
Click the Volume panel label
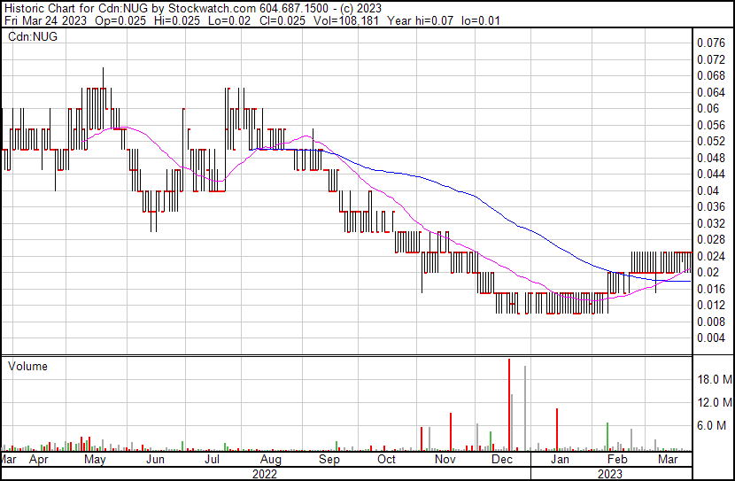coord(27,367)
